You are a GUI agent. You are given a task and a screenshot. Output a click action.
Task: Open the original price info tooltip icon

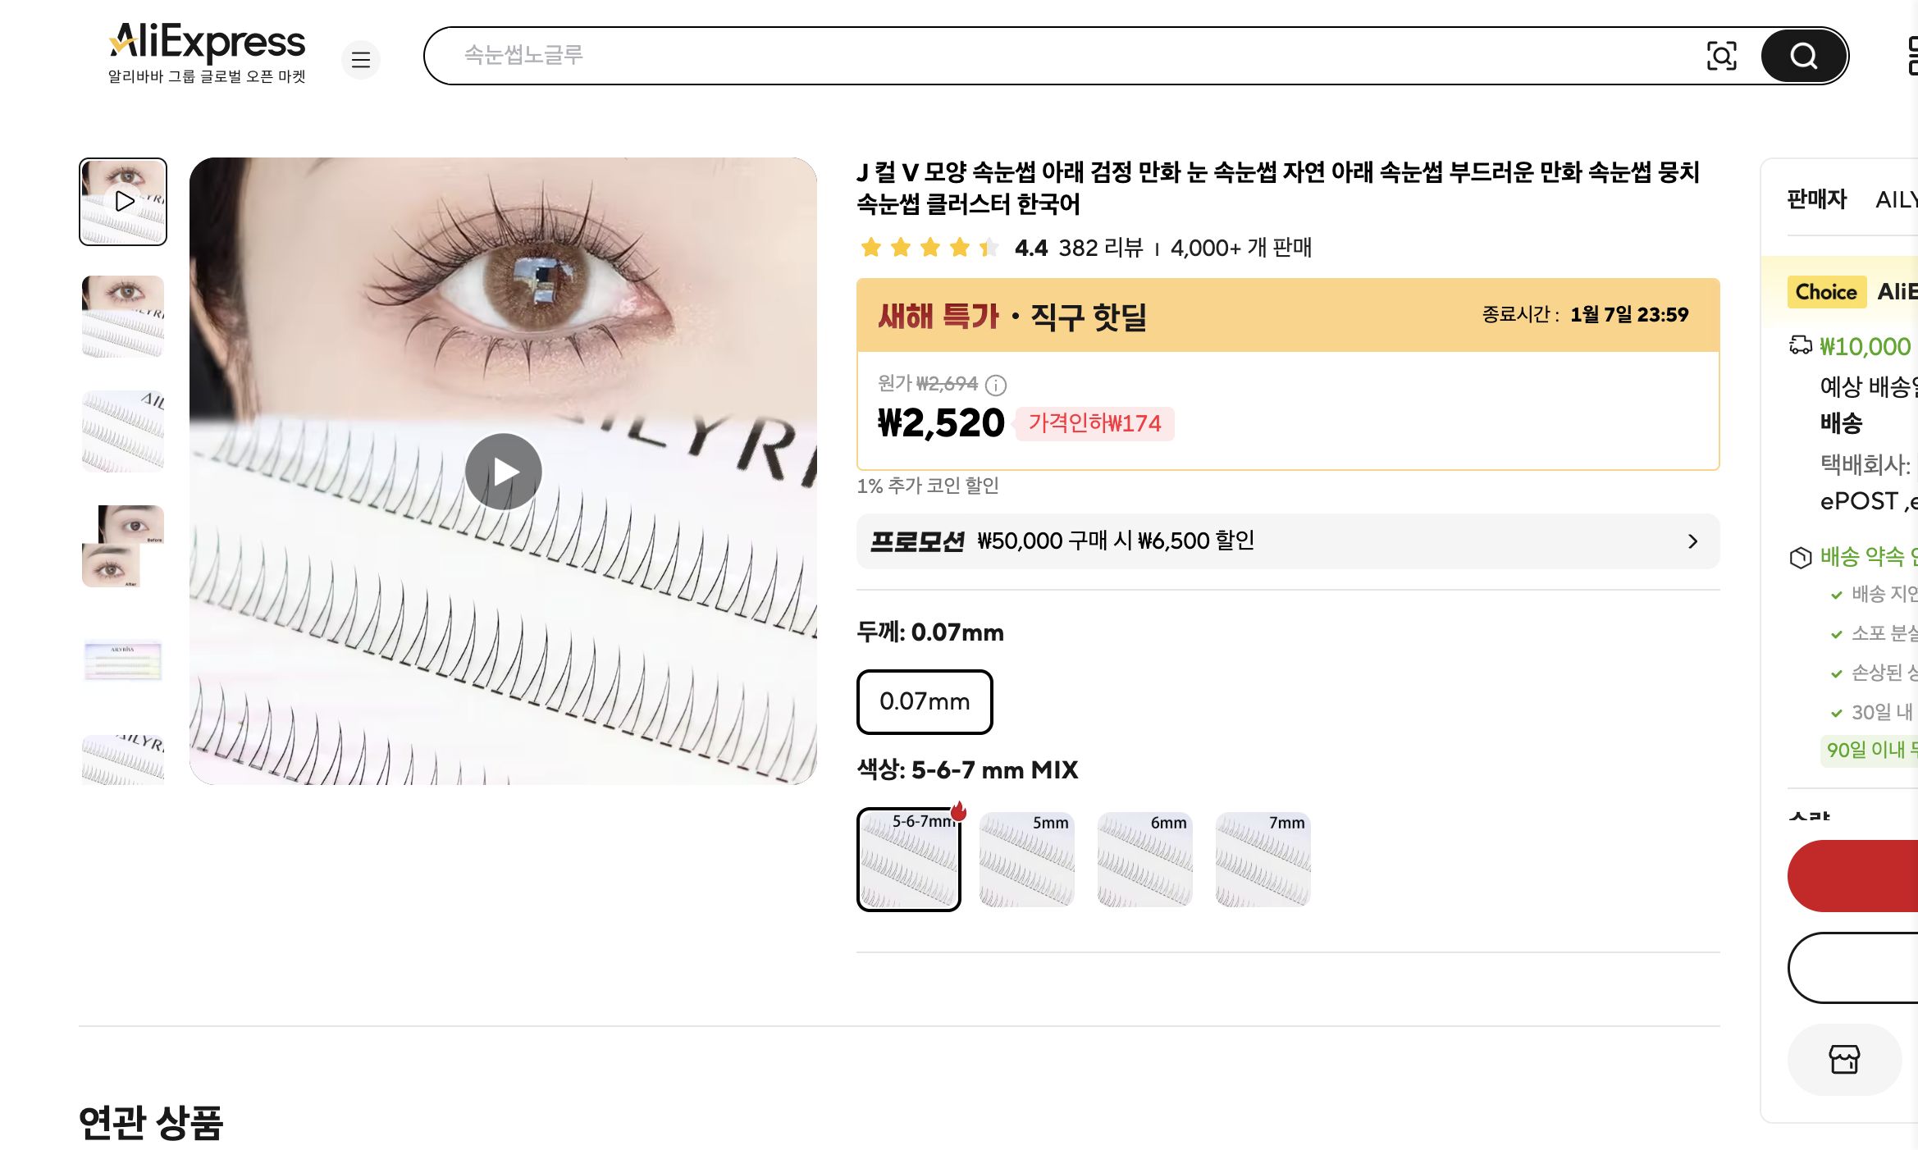click(x=995, y=386)
